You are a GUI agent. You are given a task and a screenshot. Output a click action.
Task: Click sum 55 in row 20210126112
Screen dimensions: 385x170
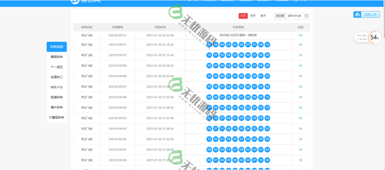[300, 35]
